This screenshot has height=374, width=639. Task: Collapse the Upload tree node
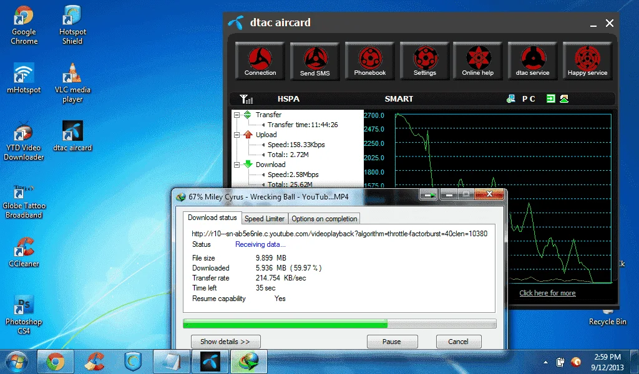[x=237, y=135]
